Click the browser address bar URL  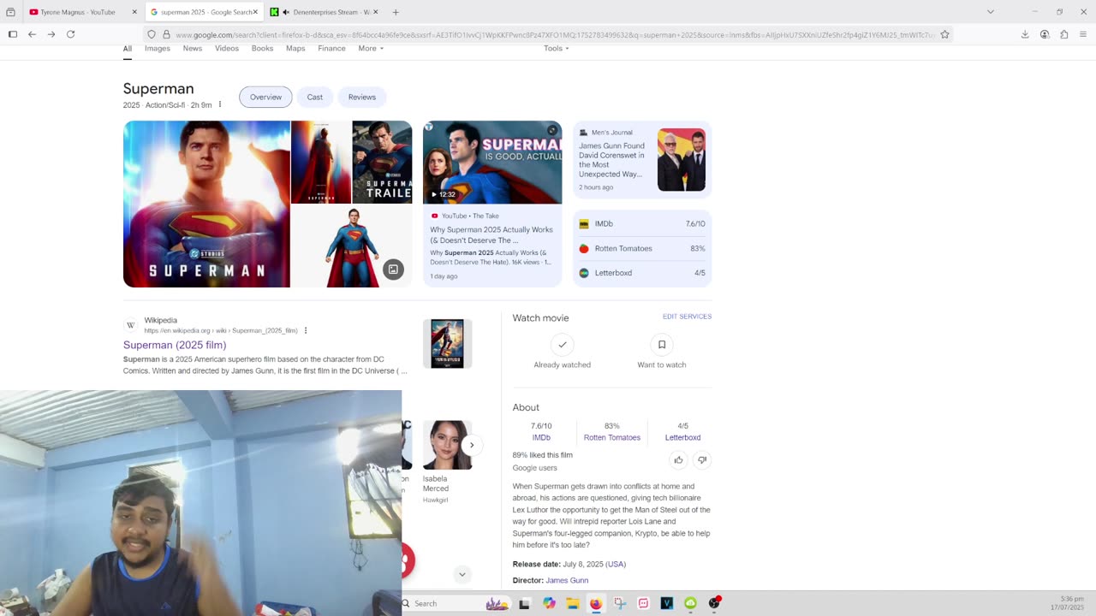pyautogui.click(x=555, y=34)
